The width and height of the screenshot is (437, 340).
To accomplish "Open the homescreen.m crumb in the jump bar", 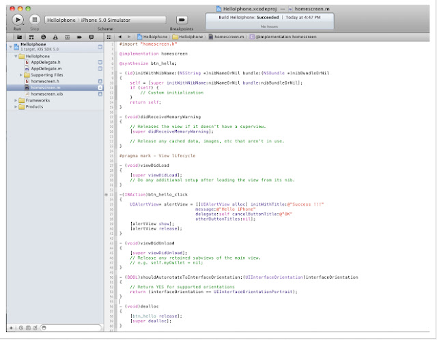I will click(226, 37).
